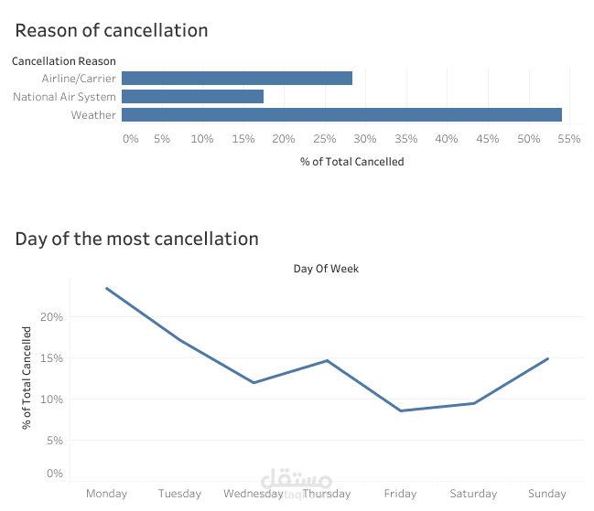Click the Reason of cancellation title
Image resolution: width=594 pixels, height=511 pixels.
point(112,30)
